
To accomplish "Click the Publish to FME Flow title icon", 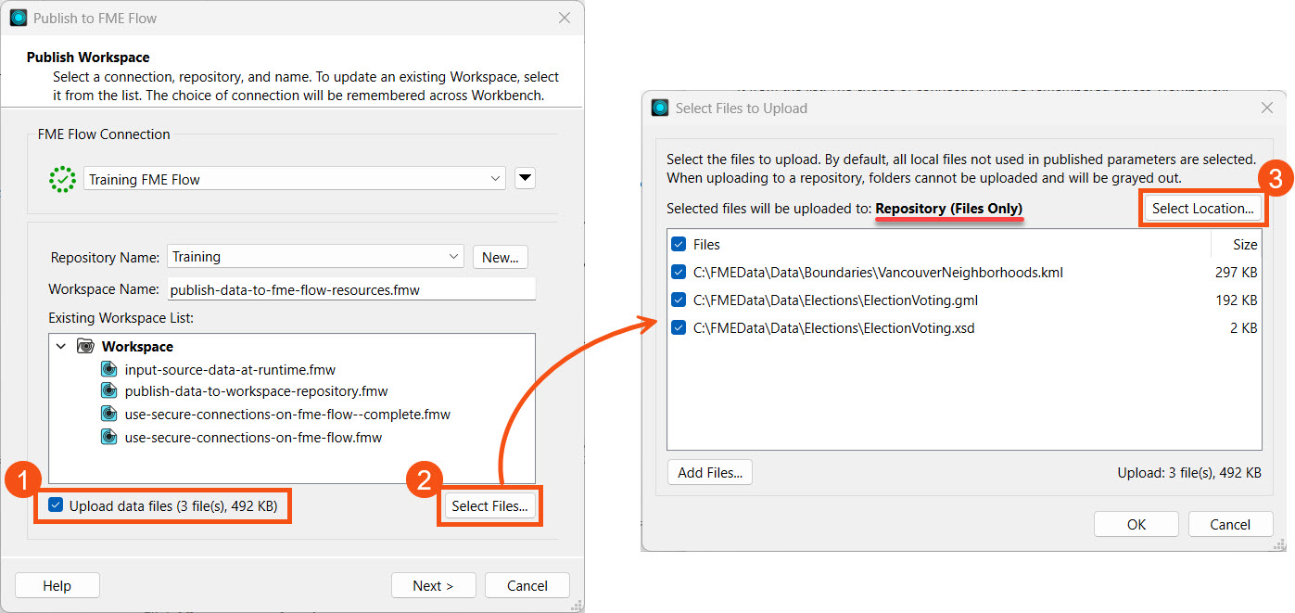I will [x=19, y=18].
